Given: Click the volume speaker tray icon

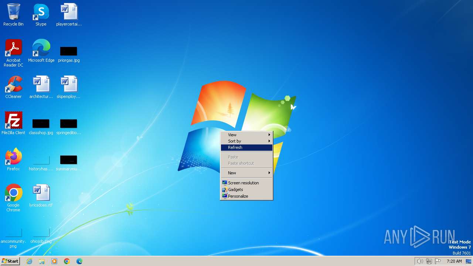Looking at the screenshot, I should pyautogui.click(x=420, y=261).
